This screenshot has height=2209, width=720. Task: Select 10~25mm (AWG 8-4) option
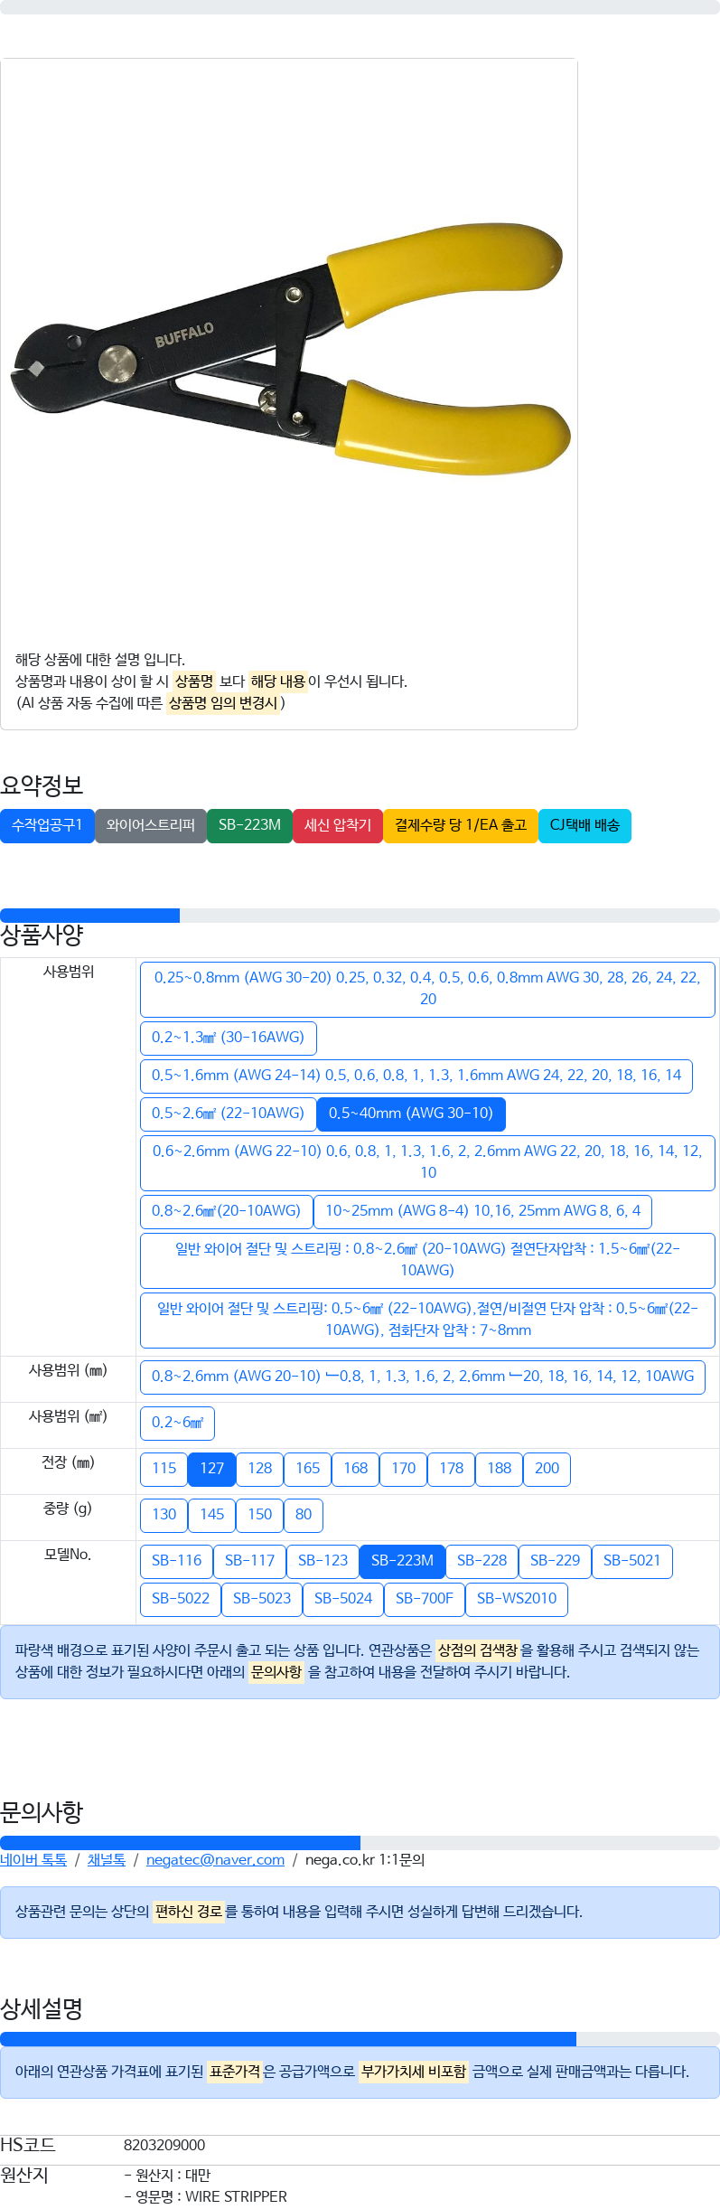pos(482,1211)
